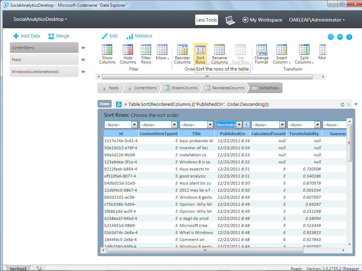Click the Rename Columns icon
This screenshot has width=362, height=271.
(219, 49)
